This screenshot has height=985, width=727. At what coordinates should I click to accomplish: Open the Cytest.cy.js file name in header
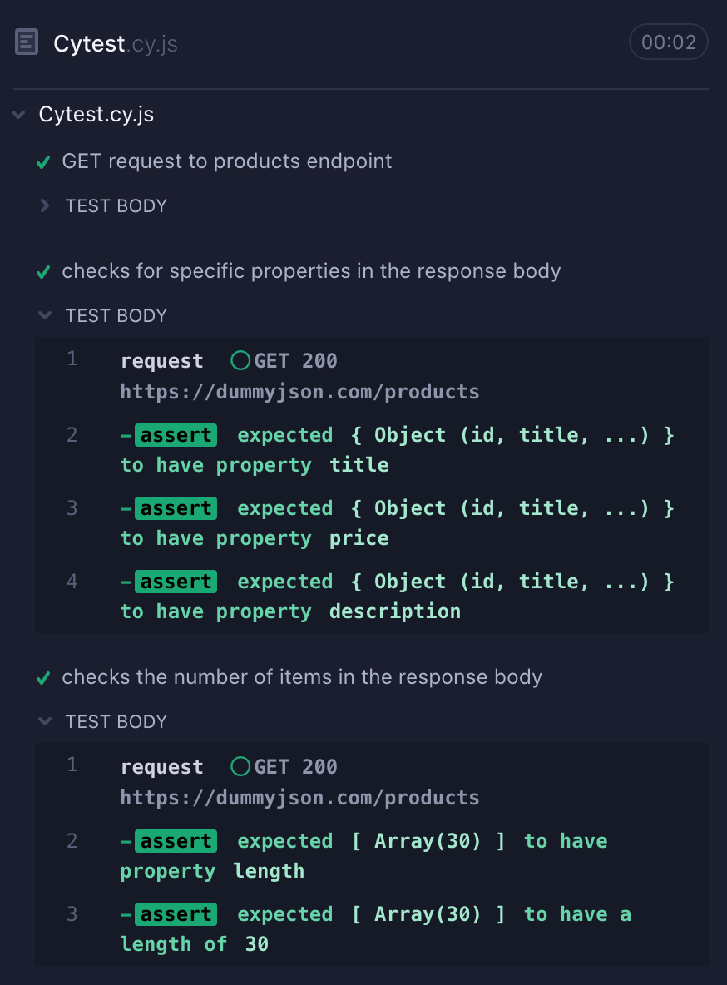(x=116, y=44)
